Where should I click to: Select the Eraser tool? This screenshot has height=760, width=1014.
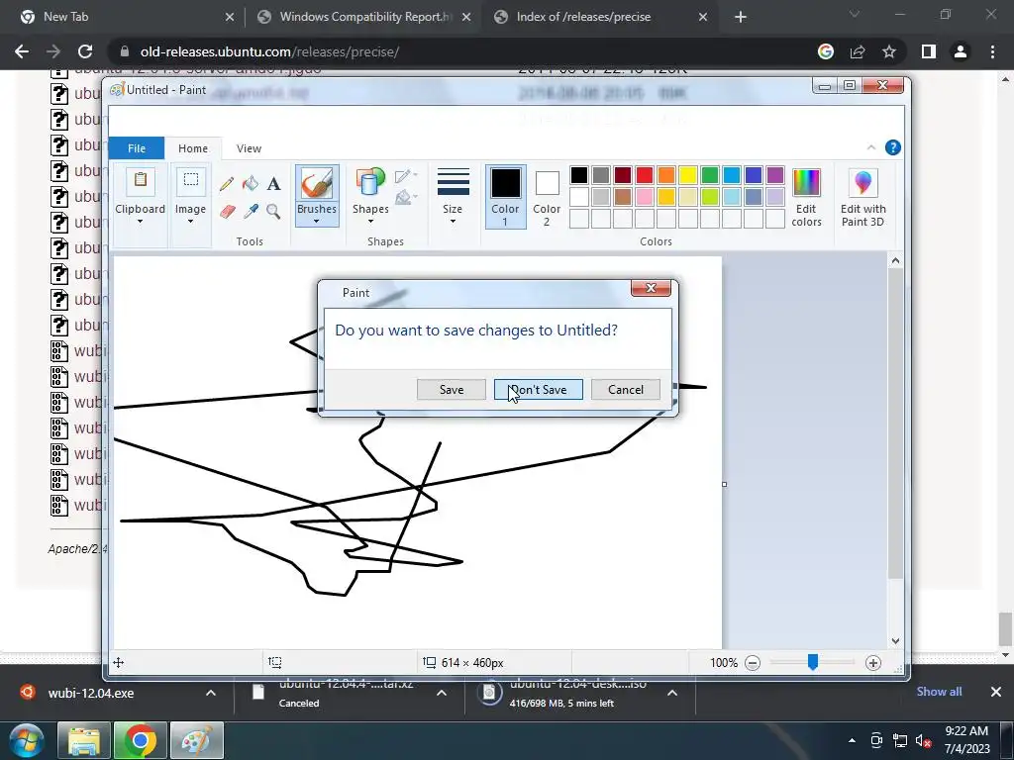[227, 212]
